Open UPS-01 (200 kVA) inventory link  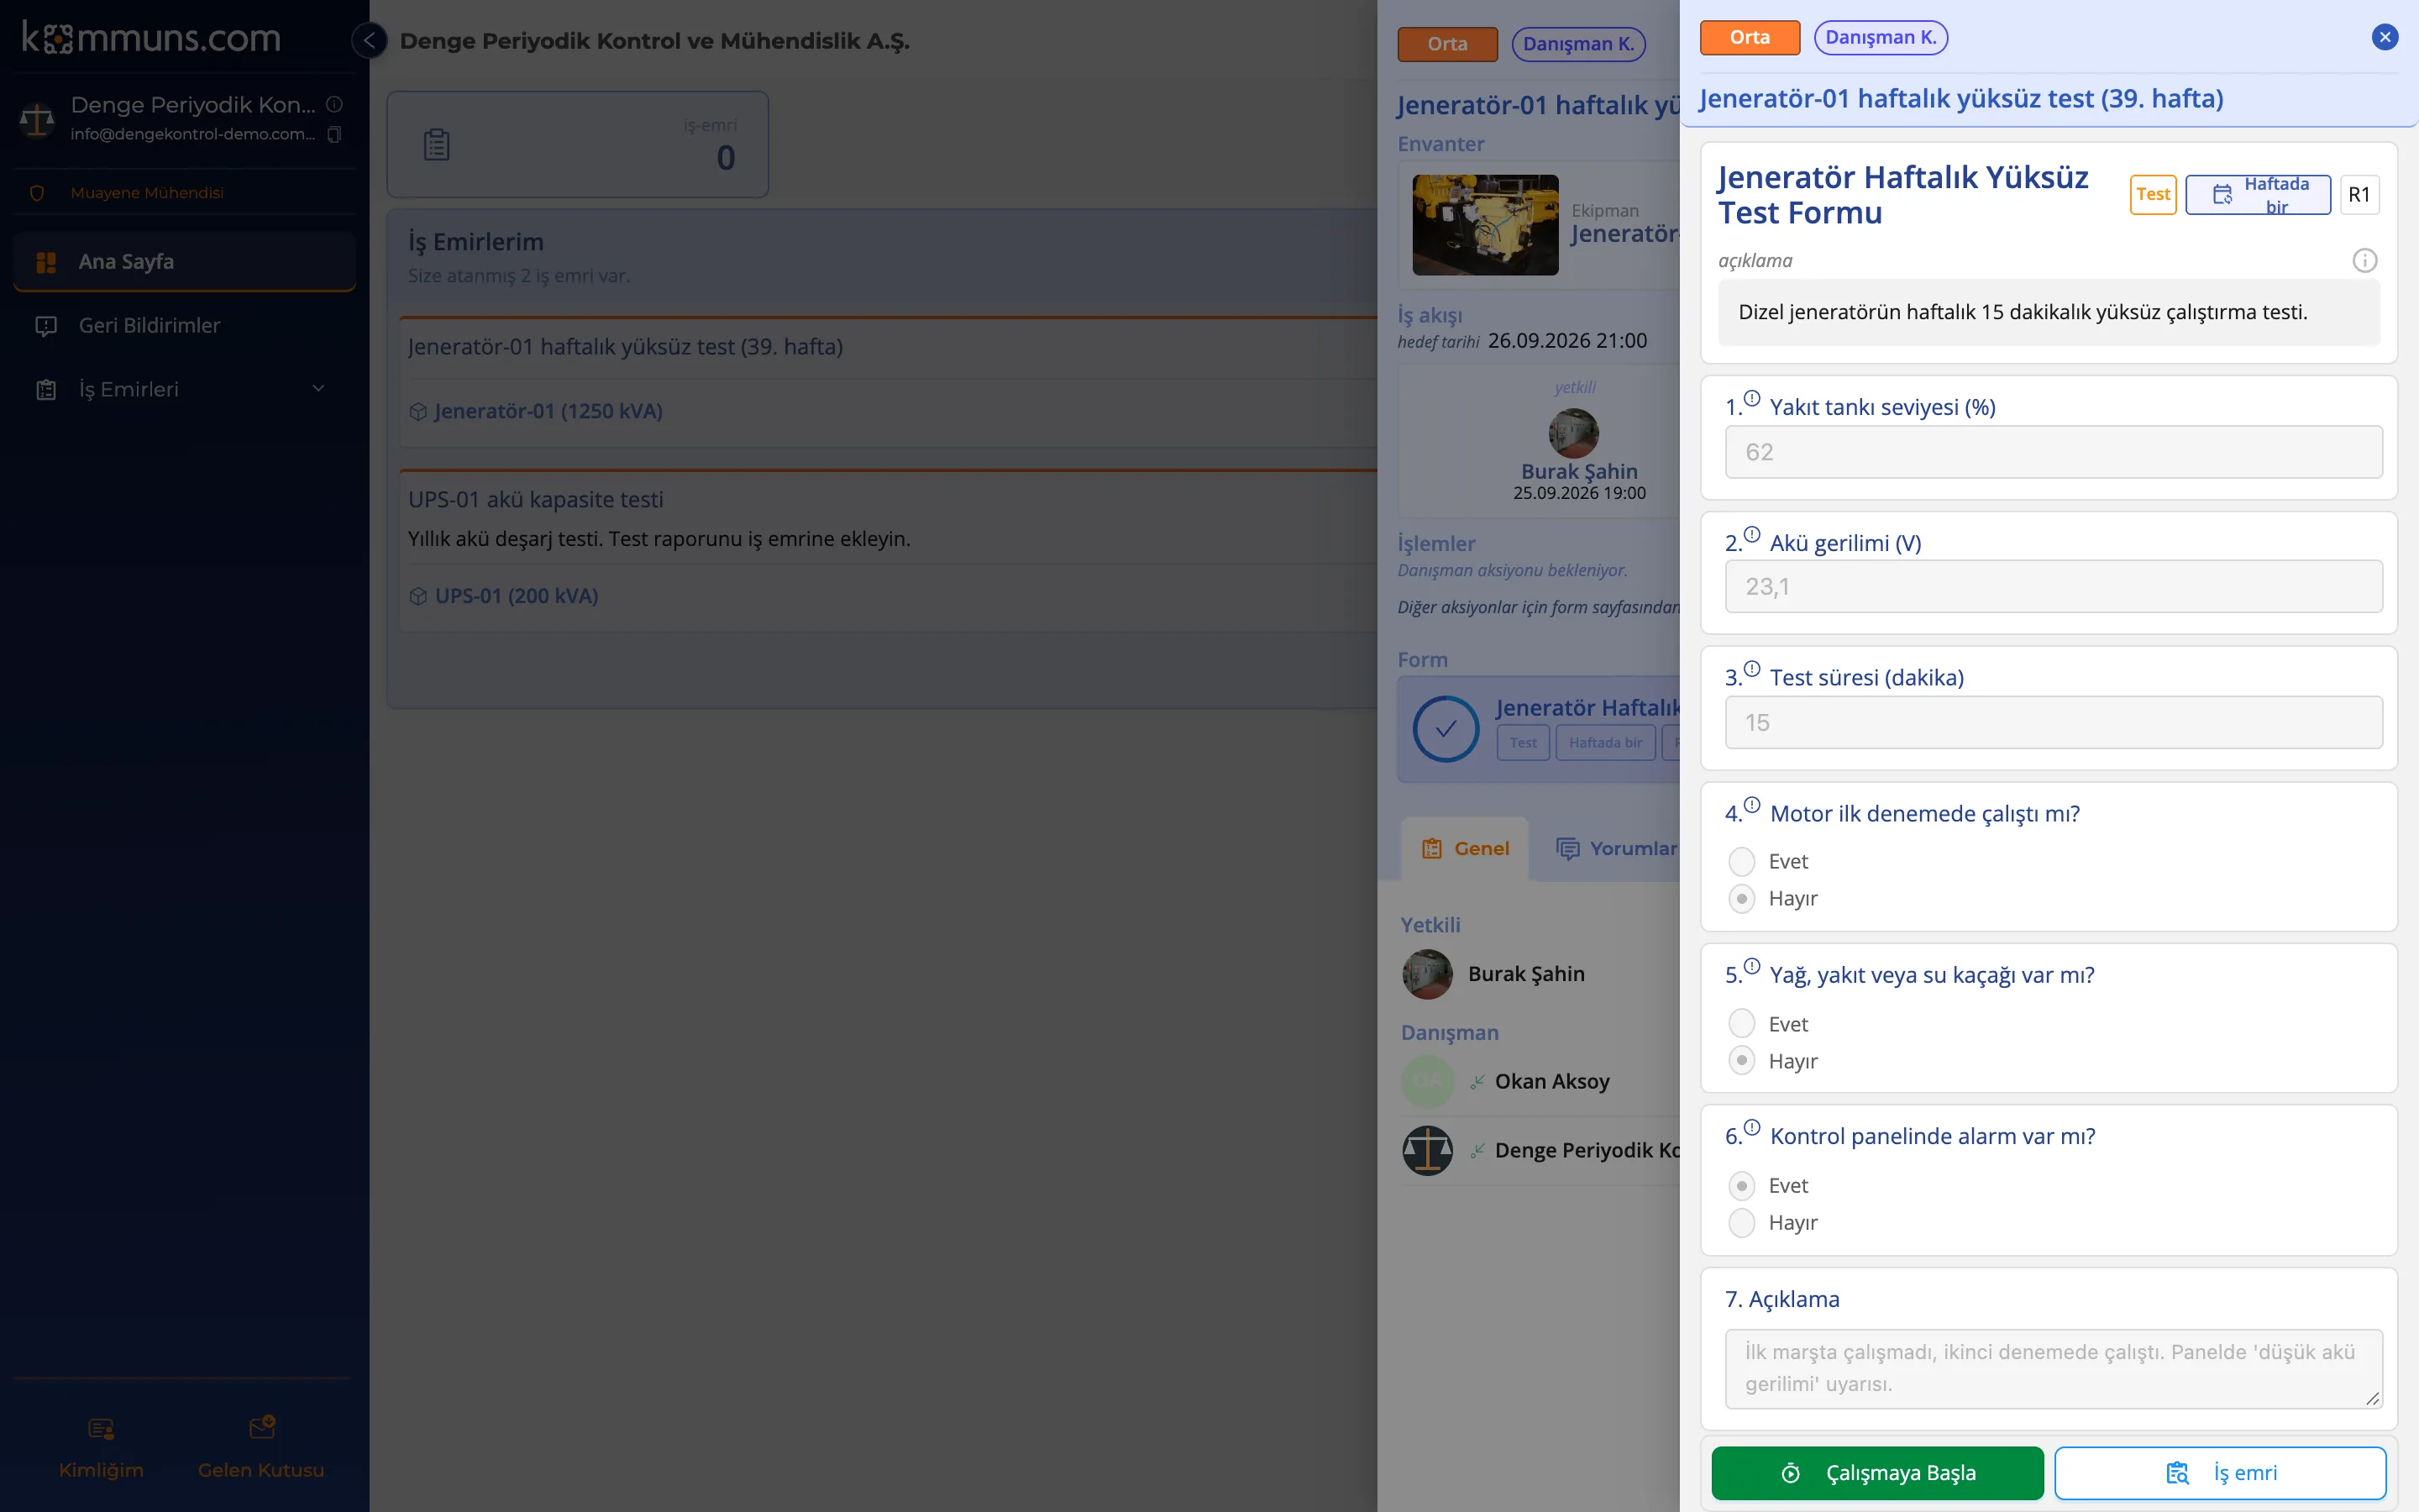(x=516, y=596)
